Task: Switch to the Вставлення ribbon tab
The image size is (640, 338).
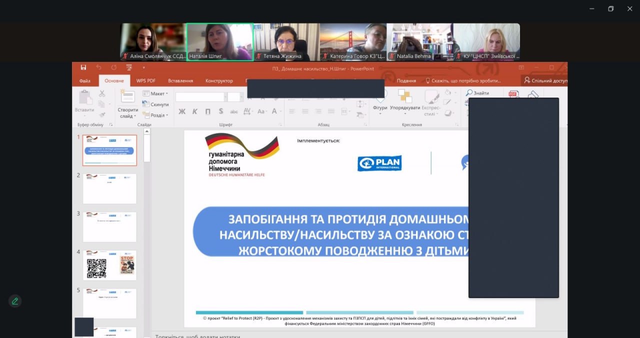Action: click(180, 81)
